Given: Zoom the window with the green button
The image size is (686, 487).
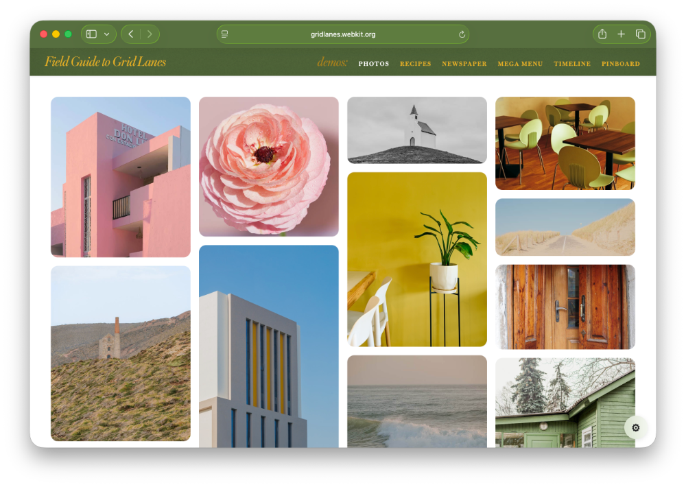Looking at the screenshot, I should pyautogui.click(x=68, y=34).
